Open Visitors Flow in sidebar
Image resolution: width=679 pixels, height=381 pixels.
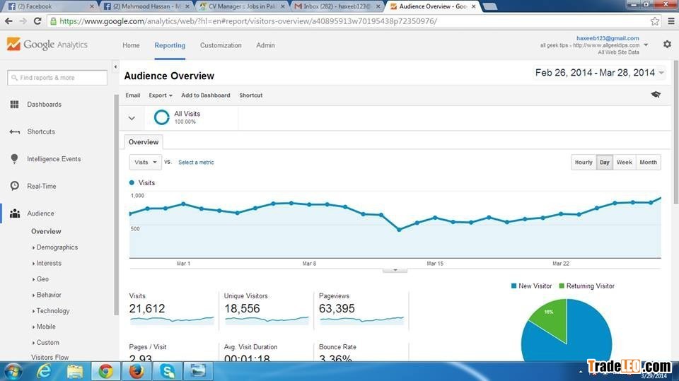point(50,357)
